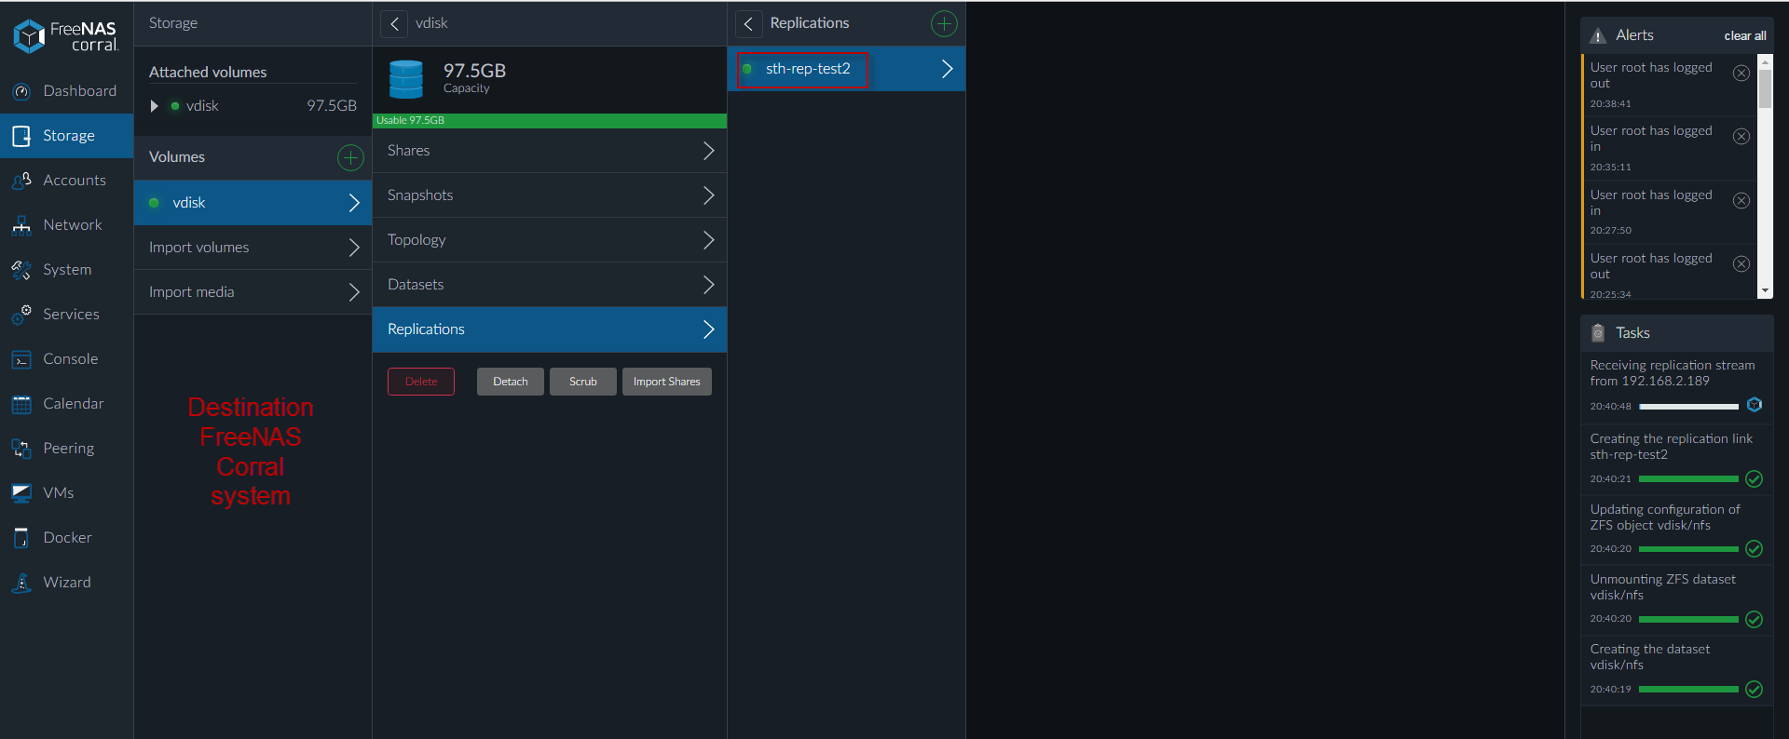This screenshot has height=739, width=1789.
Task: Select the Storage sidebar icon
Action: [21, 136]
